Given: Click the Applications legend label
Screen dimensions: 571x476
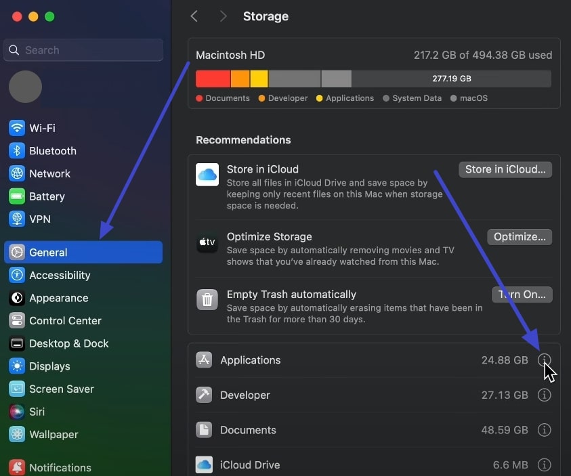Looking at the screenshot, I should click(x=350, y=98).
